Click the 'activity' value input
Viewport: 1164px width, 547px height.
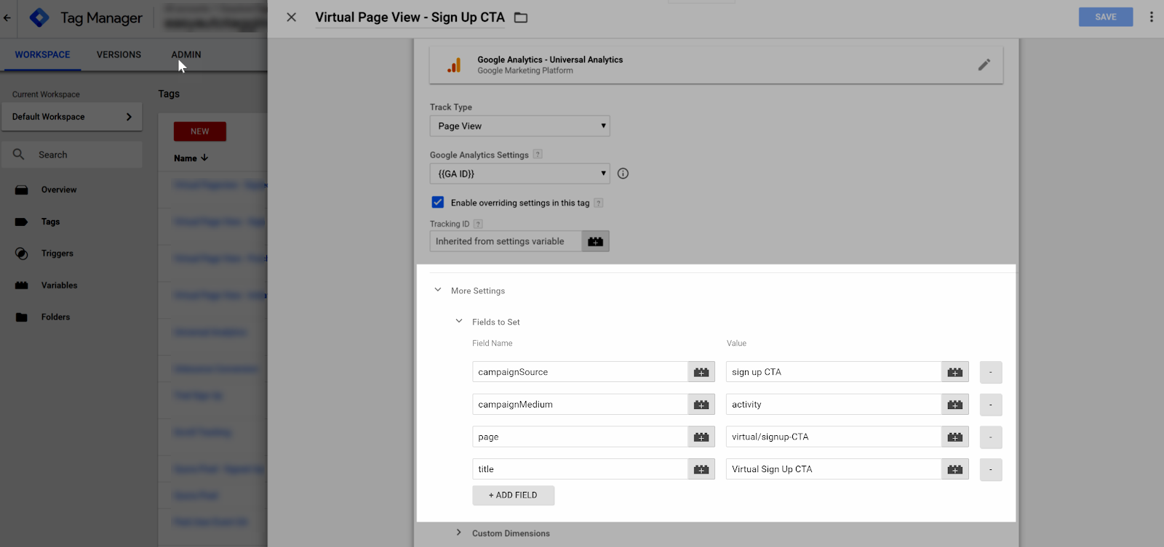click(834, 405)
